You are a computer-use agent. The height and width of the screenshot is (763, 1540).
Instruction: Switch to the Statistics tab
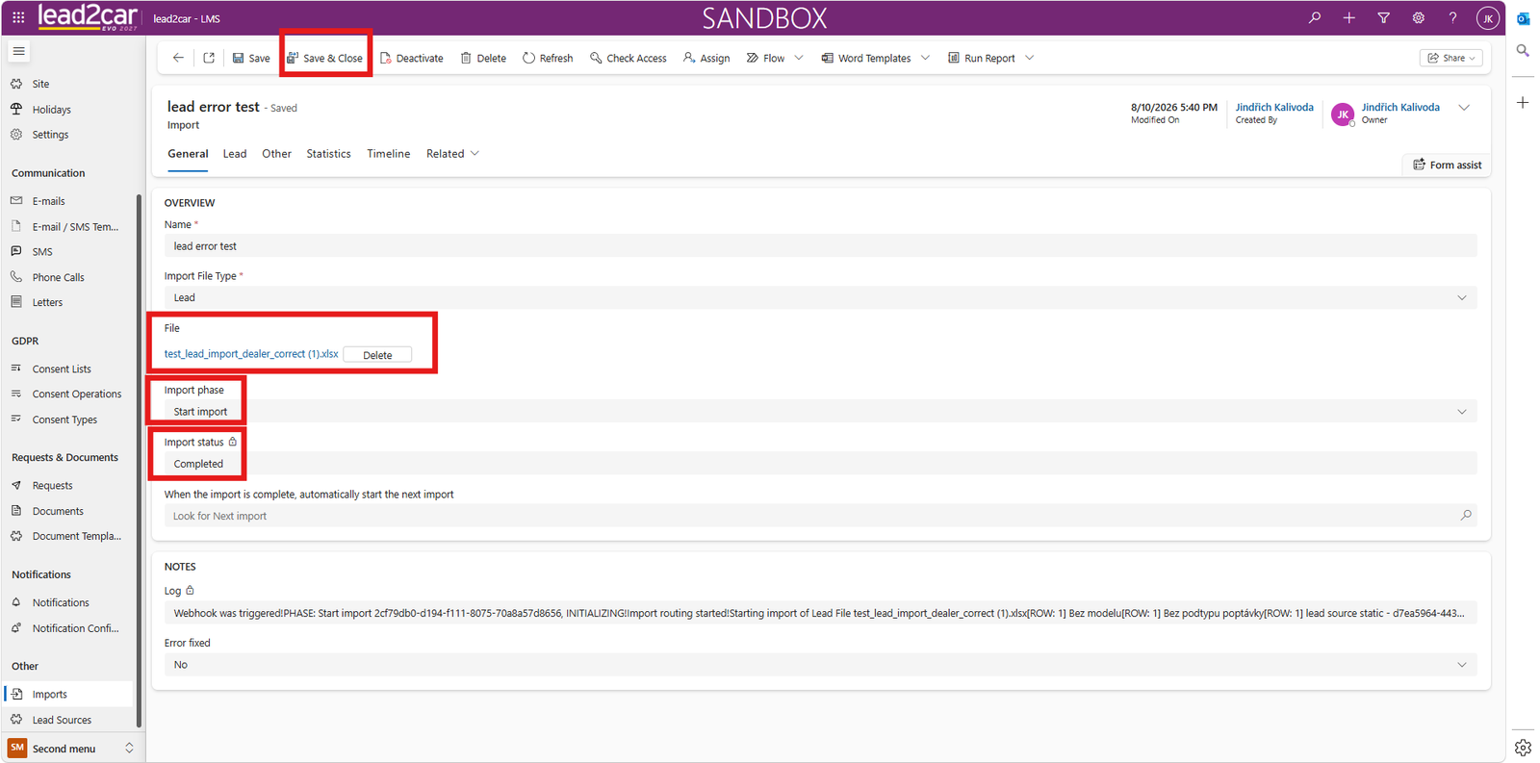[328, 153]
